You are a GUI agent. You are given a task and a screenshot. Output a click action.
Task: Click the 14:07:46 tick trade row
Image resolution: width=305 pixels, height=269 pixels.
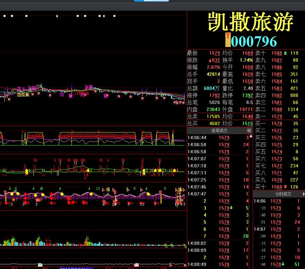(x=218, y=187)
